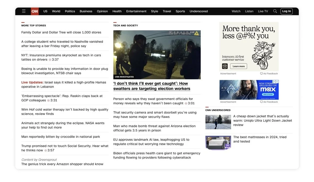314x182 pixels.
Task: Click Ad Feedback under Intercom ad
Action: pos(269,74)
